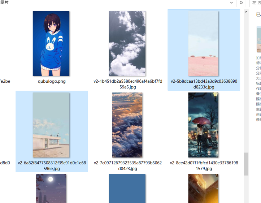Select the umbrella rain image v2-8ee42d07f1fb

pyautogui.click(x=203, y=125)
